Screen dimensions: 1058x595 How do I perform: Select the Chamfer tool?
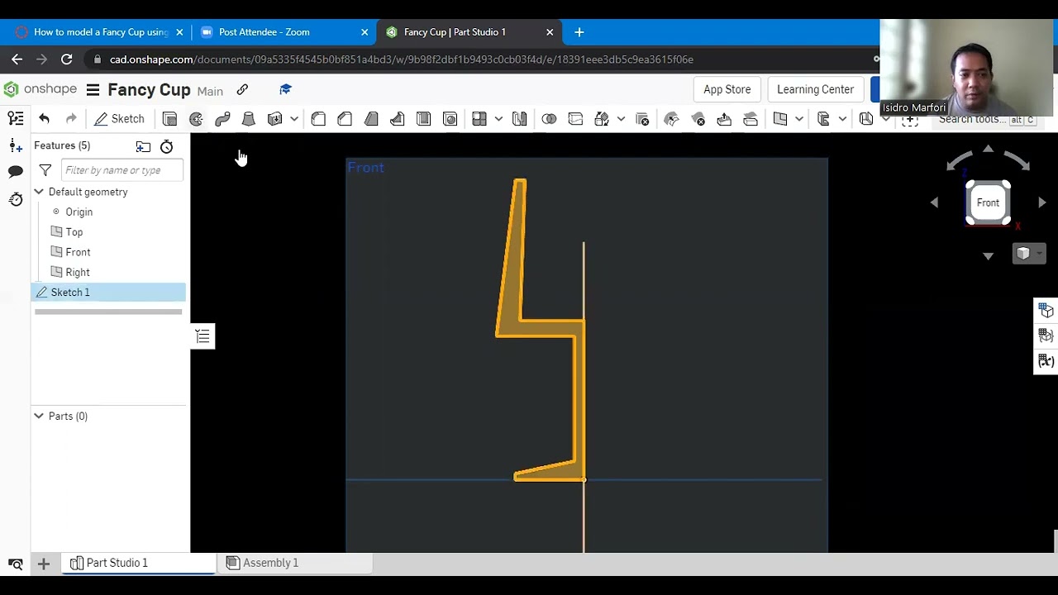[x=345, y=119]
